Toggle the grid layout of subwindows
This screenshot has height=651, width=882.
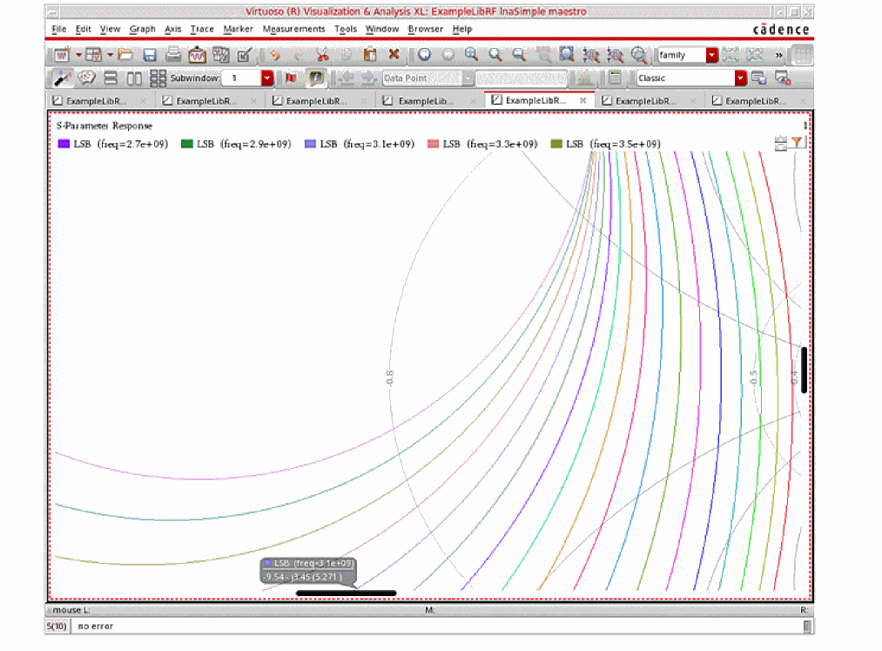(x=158, y=78)
